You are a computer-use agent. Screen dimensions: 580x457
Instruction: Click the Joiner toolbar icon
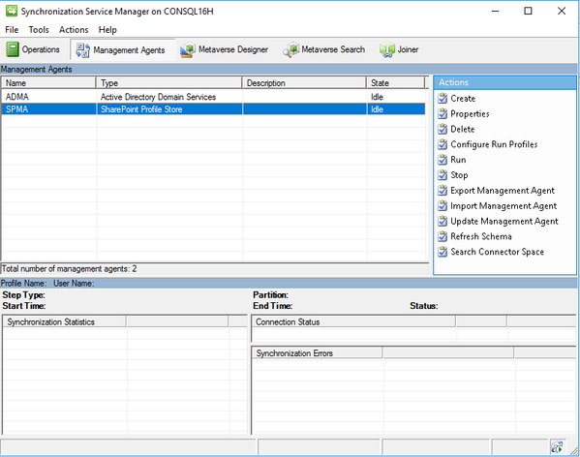[387, 49]
